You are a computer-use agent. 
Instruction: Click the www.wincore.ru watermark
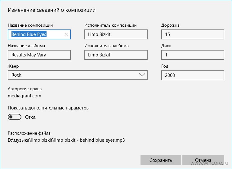(x=209, y=163)
